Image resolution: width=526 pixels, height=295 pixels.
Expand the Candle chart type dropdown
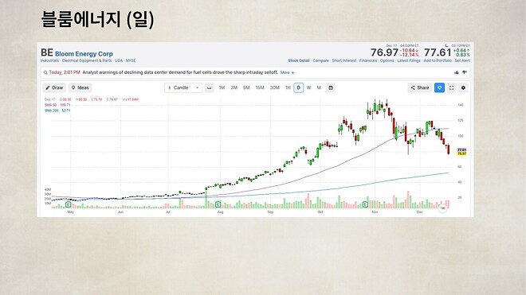183,87
